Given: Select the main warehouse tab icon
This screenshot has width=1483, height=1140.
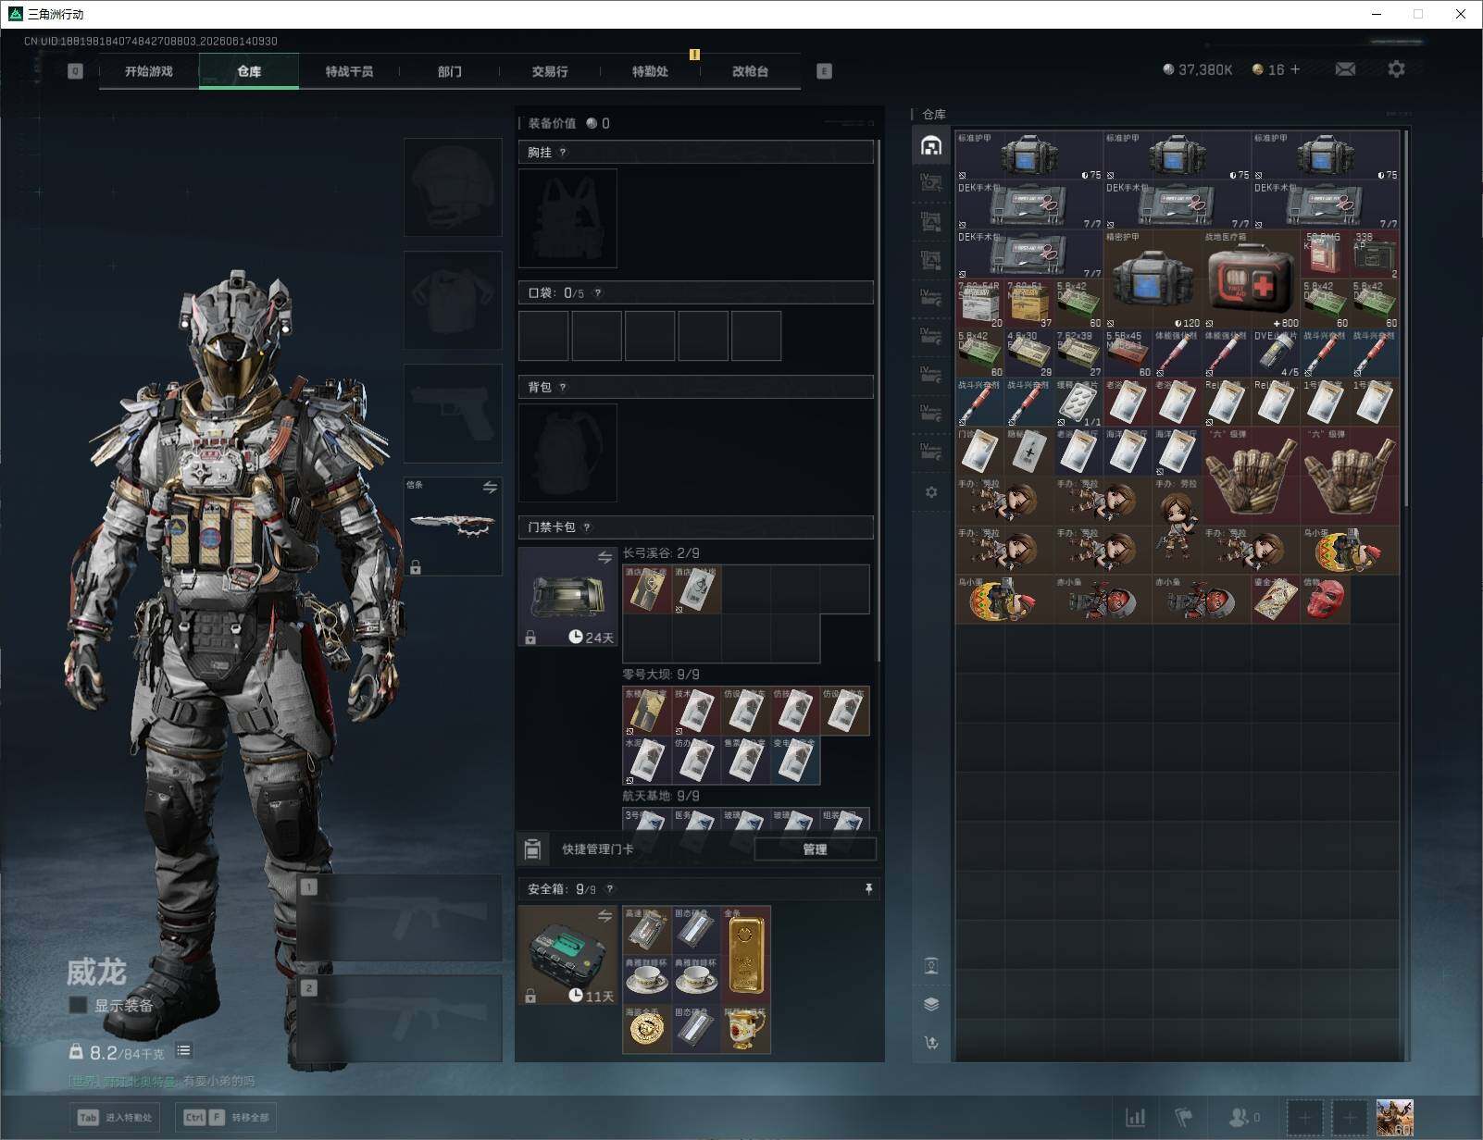Looking at the screenshot, I should pyautogui.click(x=931, y=145).
